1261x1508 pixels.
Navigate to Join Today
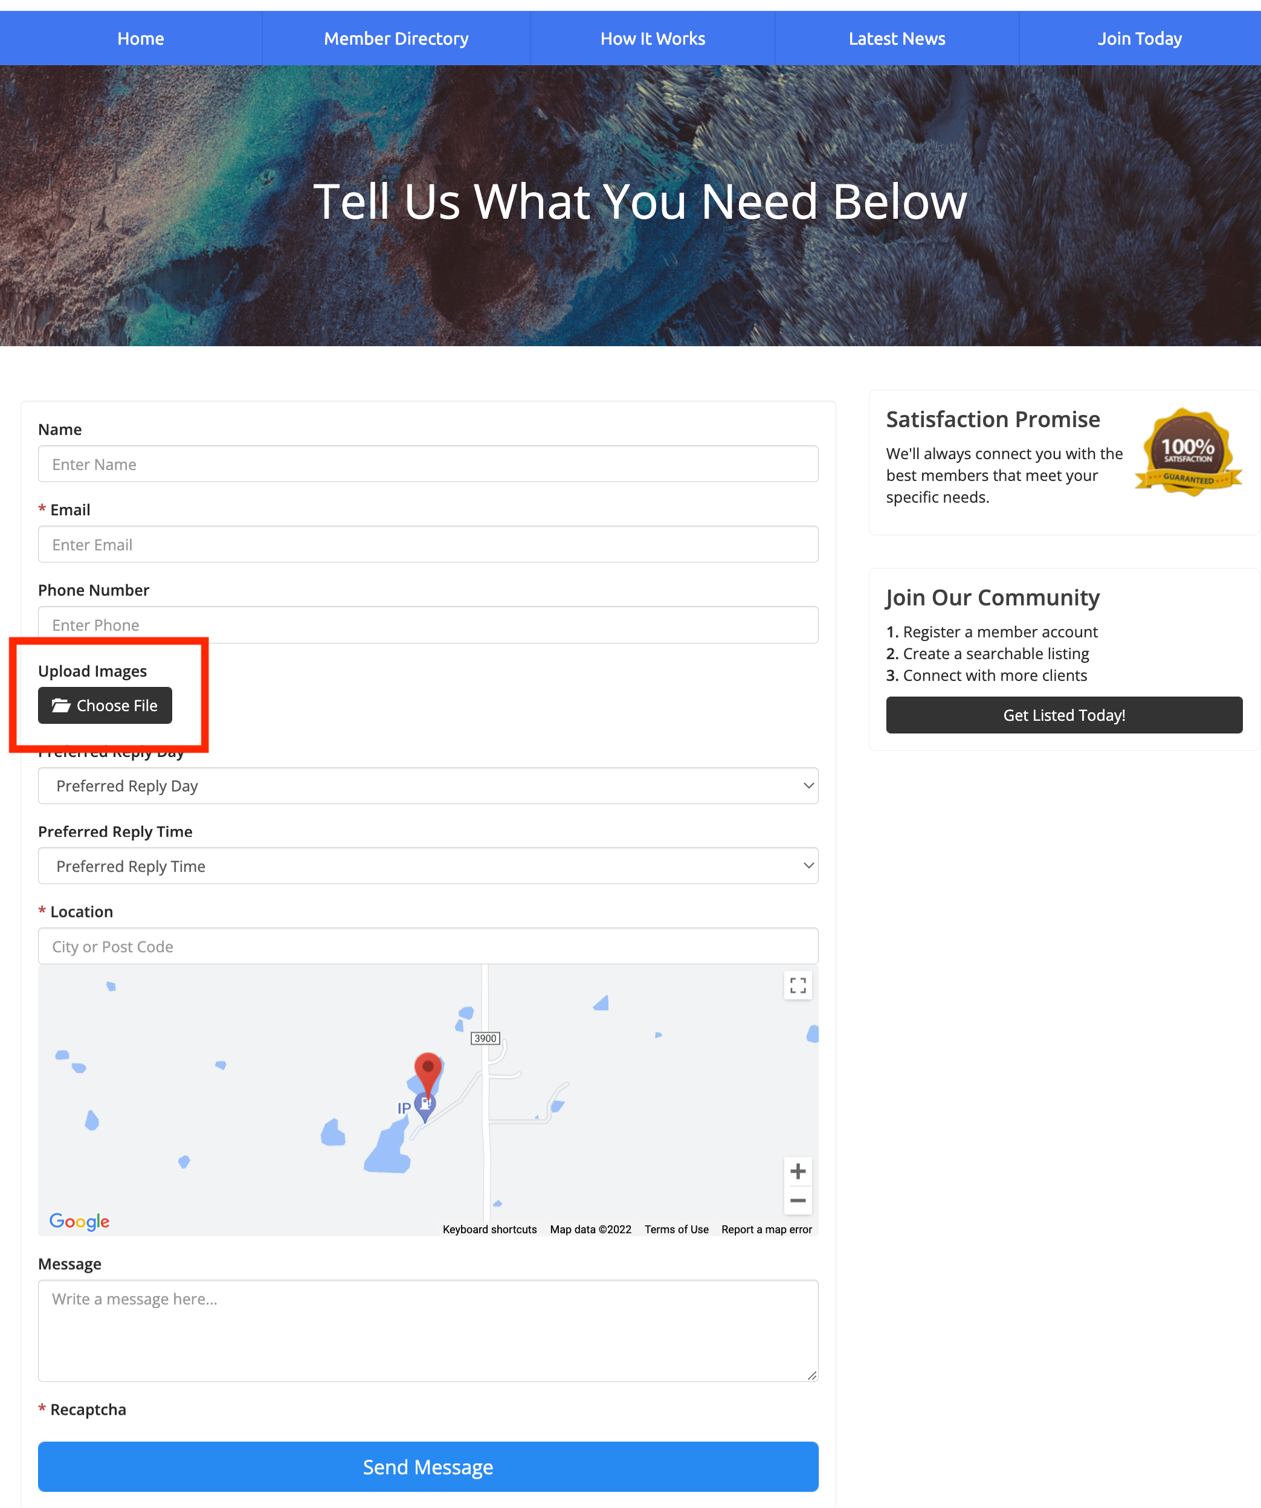coord(1139,39)
